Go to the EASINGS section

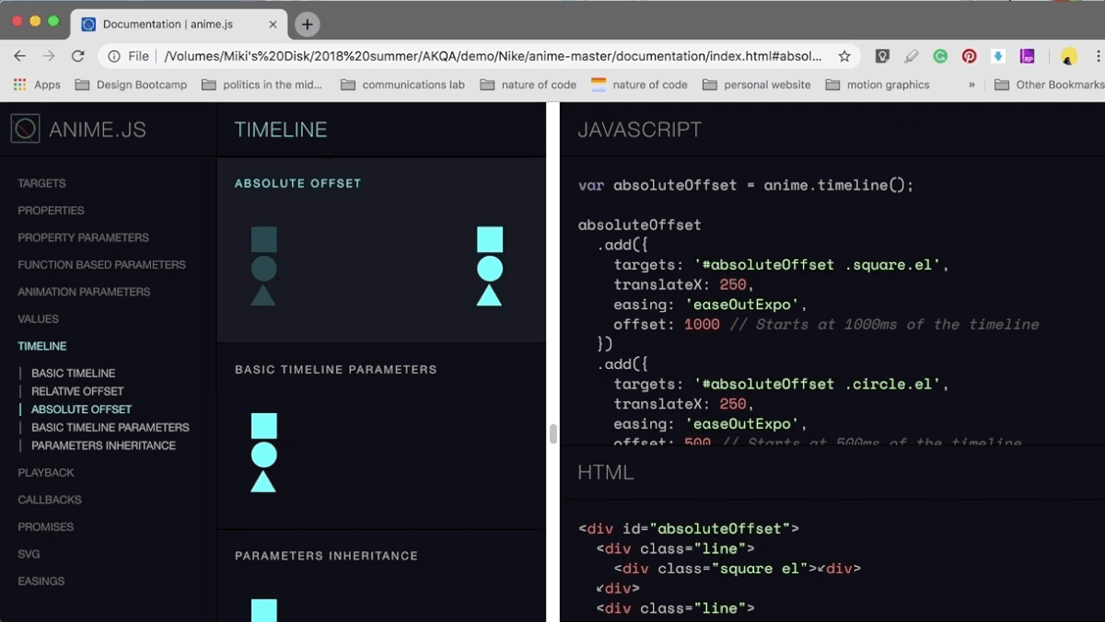coord(41,582)
